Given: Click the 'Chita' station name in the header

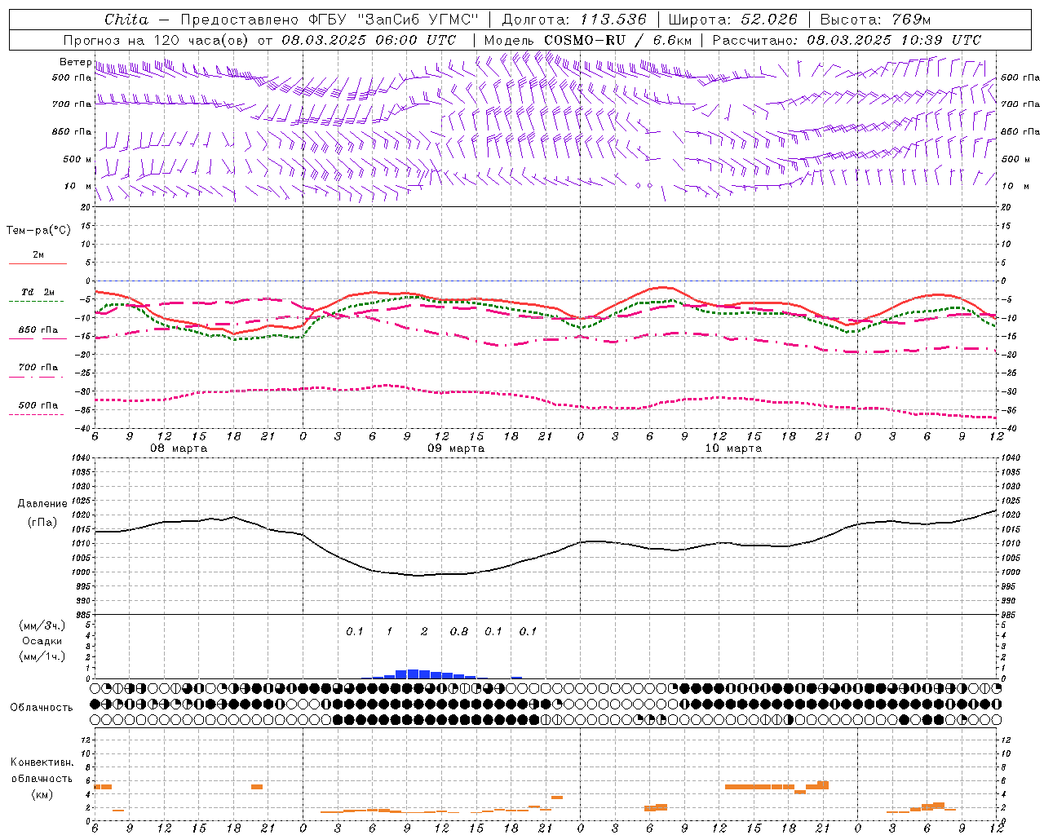Looking at the screenshot, I should [x=126, y=20].
